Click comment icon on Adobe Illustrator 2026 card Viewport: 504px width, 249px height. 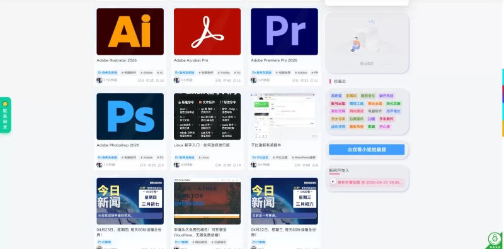click(x=139, y=80)
